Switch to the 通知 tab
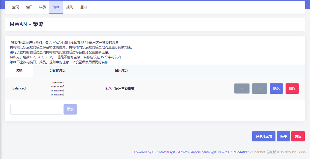Viewport: 310px width, 159px height. [x=83, y=7]
